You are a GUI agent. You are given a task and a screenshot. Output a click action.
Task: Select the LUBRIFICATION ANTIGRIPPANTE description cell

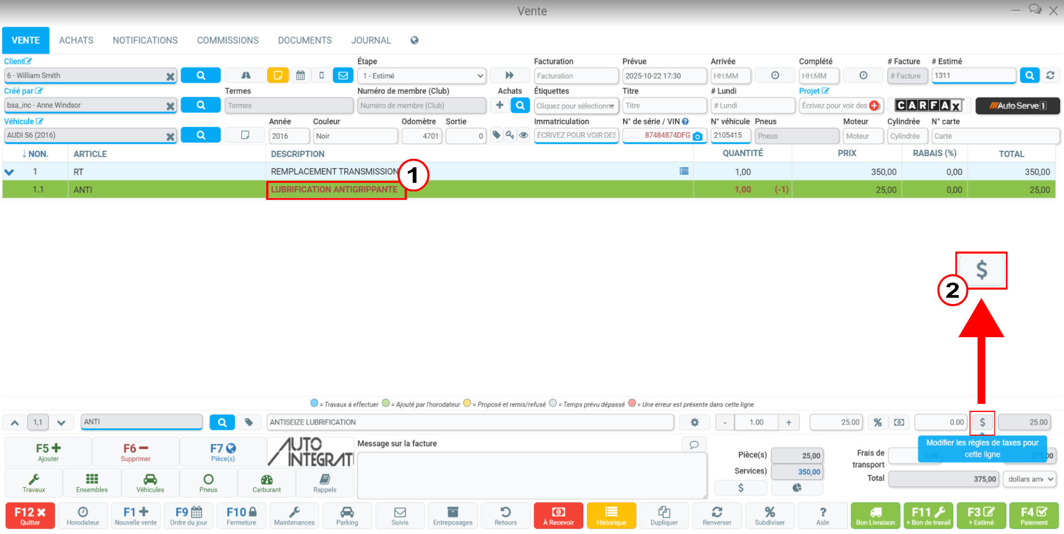point(336,190)
